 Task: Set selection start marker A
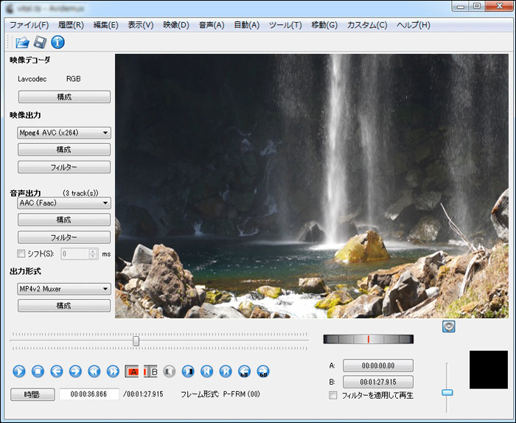click(132, 371)
